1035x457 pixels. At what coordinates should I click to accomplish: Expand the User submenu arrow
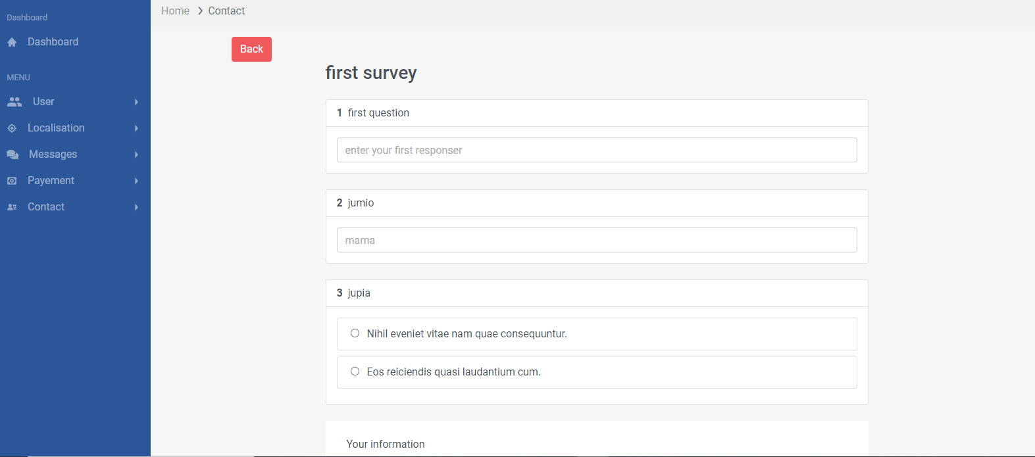coord(136,102)
